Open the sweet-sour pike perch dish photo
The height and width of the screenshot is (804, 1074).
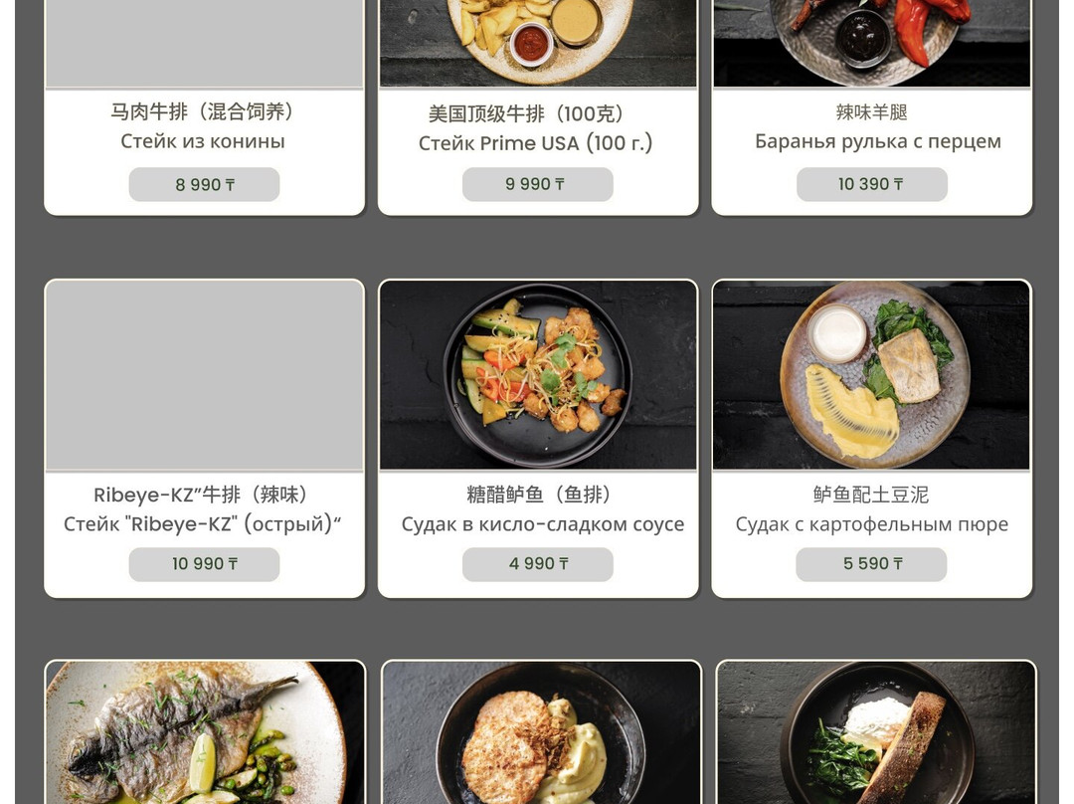coord(538,375)
